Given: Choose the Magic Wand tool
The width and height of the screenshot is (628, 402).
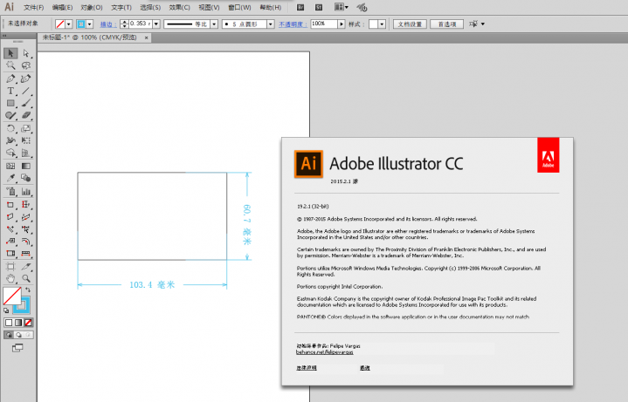Looking at the screenshot, I should click(10, 65).
